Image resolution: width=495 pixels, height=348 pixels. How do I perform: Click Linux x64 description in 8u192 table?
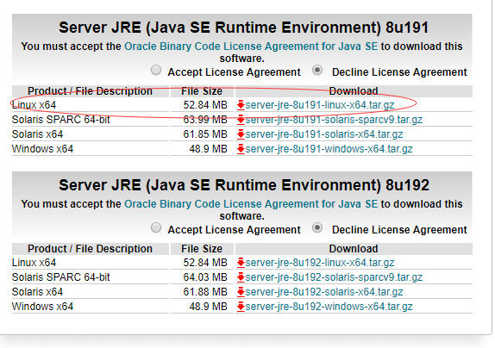34,263
